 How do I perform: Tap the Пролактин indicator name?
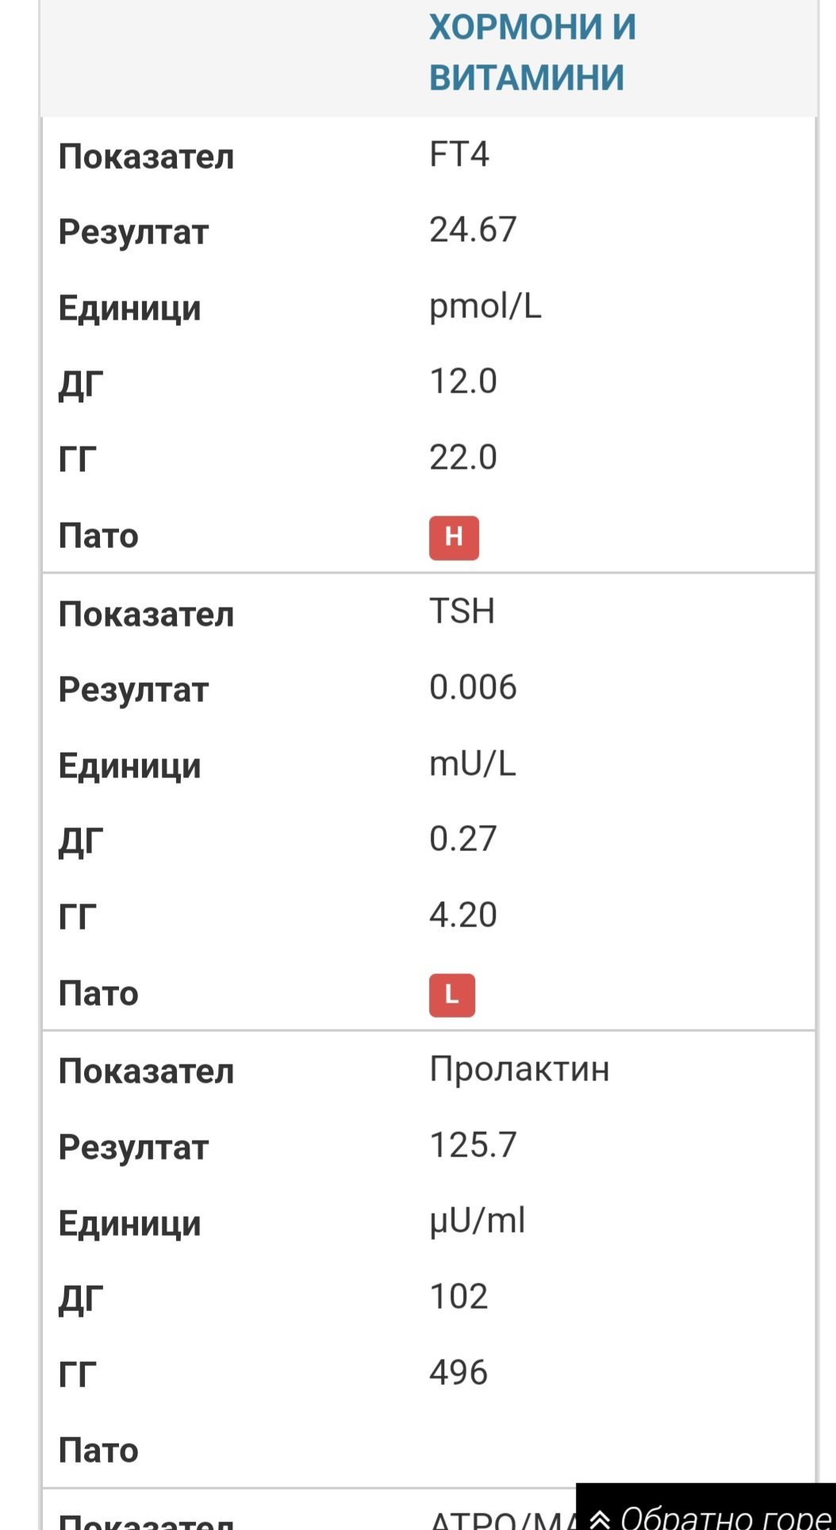point(519,1069)
